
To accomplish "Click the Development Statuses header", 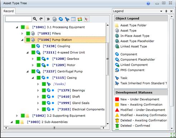I will [141, 93].
